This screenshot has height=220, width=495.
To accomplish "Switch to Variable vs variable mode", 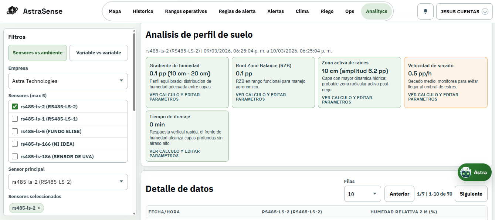I will click(x=98, y=53).
